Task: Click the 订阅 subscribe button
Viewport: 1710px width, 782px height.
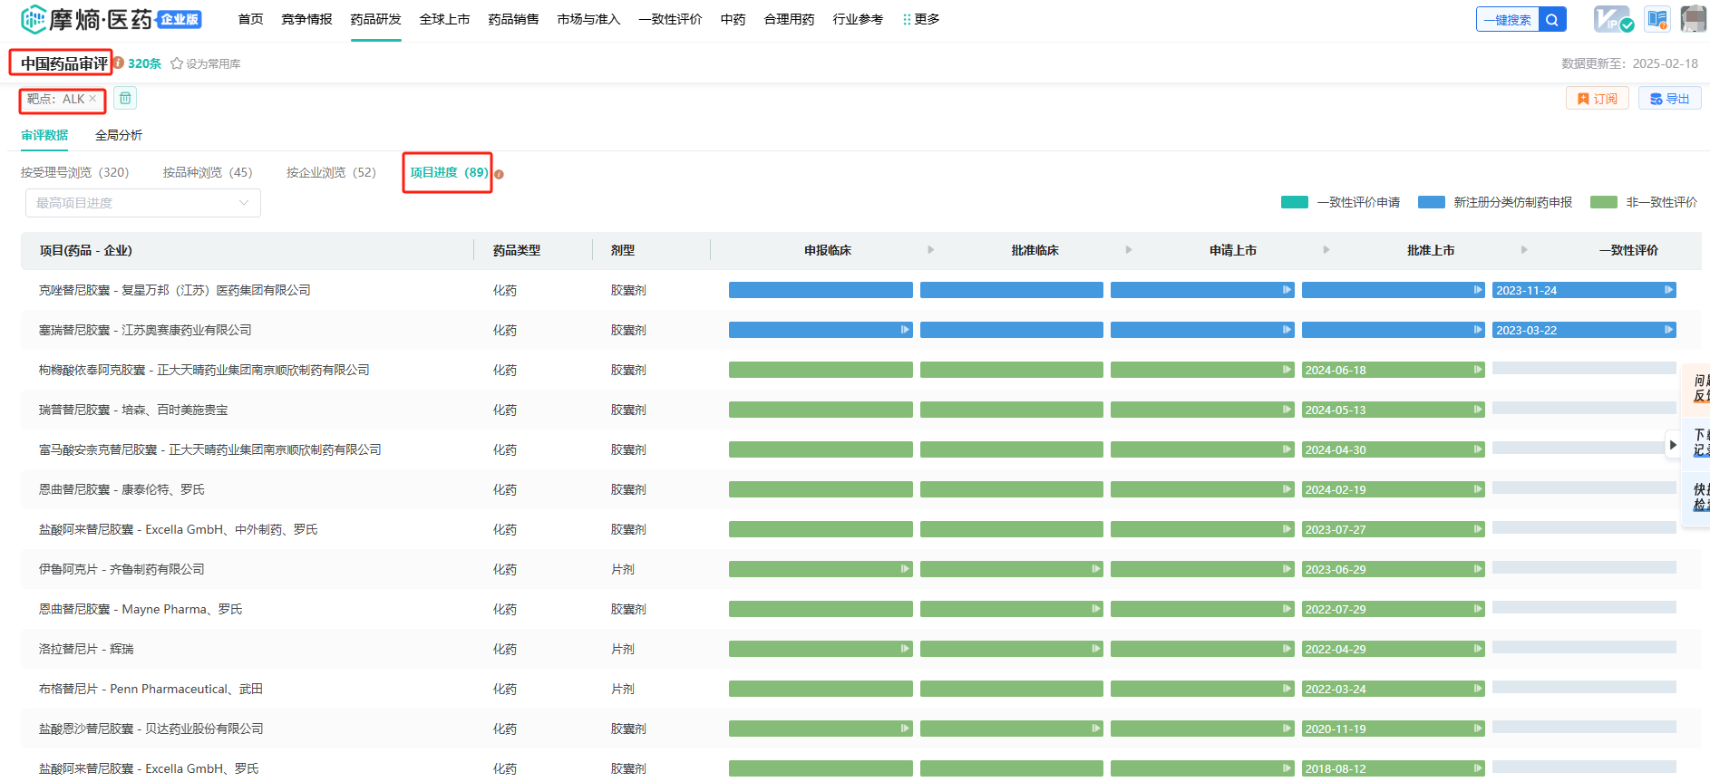Action: pos(1597,99)
